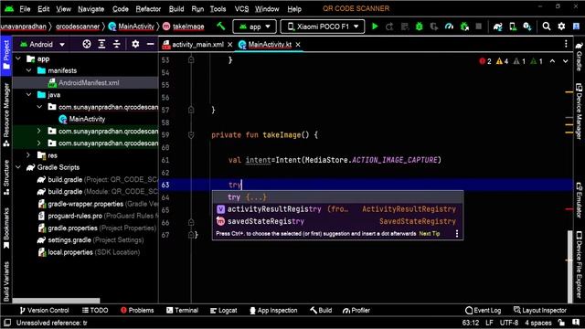Toggle the Build Variants side tab
This screenshot has width=585, height=329.
click(6, 281)
